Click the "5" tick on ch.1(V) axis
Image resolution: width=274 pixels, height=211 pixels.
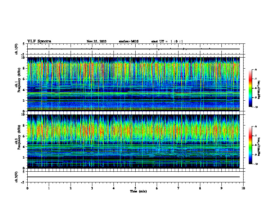[x=24, y=44]
